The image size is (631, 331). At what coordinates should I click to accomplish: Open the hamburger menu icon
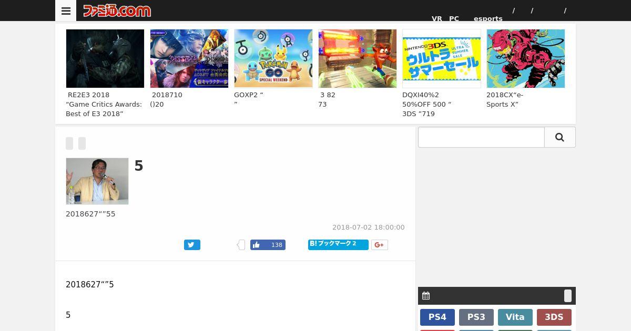(66, 11)
